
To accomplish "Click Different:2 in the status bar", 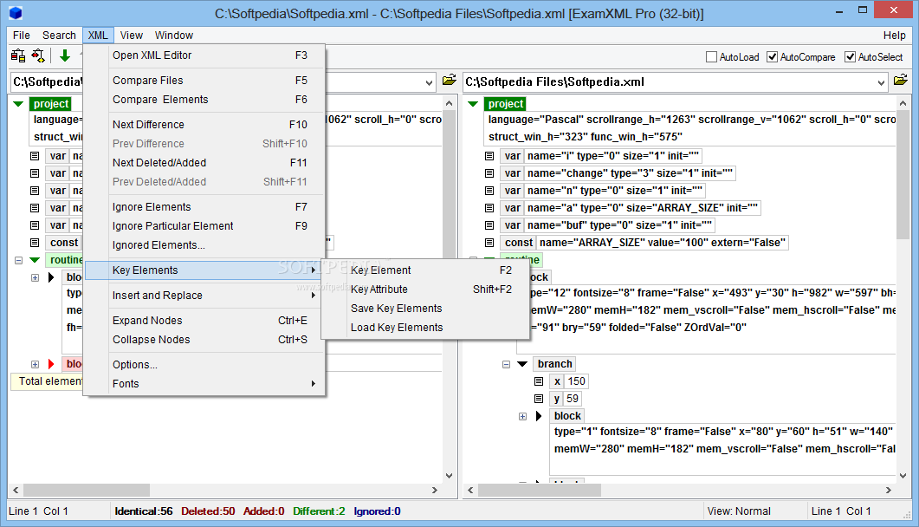I will (x=320, y=511).
